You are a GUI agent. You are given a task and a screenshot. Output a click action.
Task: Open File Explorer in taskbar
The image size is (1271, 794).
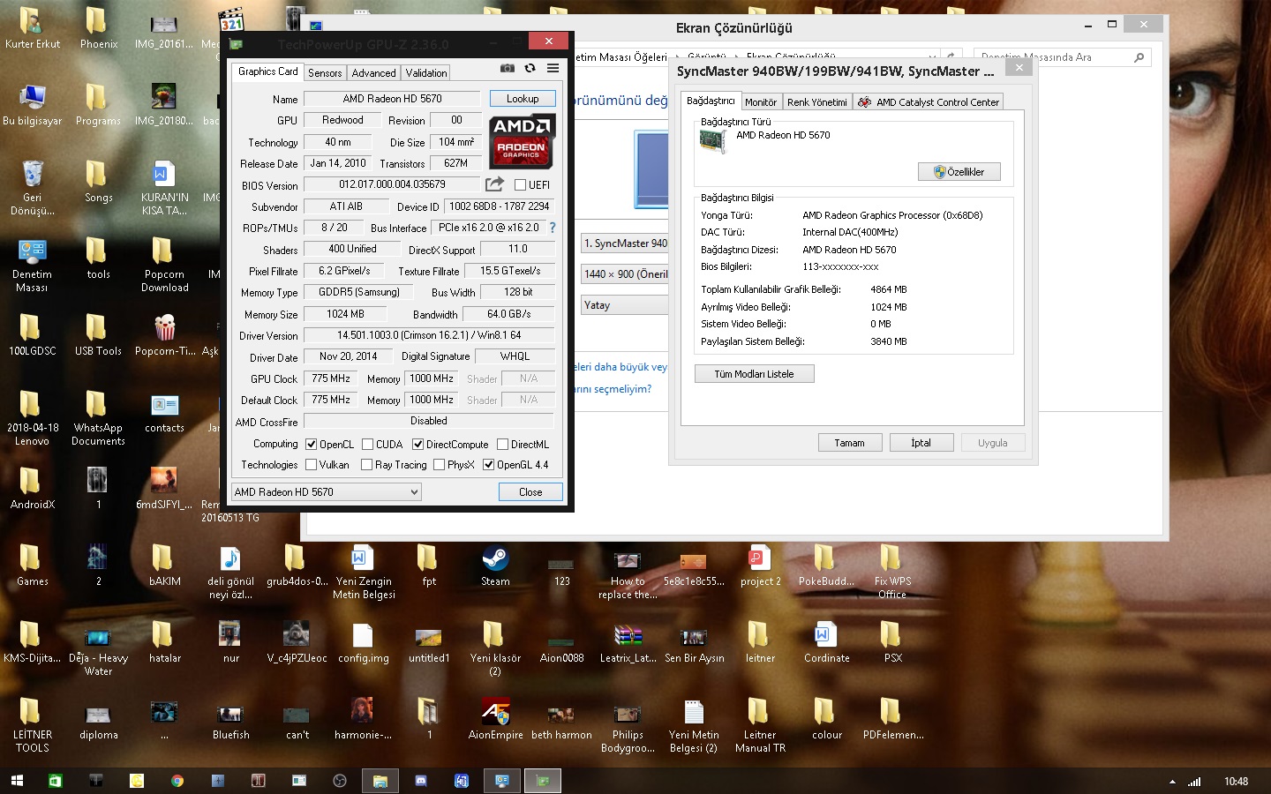pos(380,781)
